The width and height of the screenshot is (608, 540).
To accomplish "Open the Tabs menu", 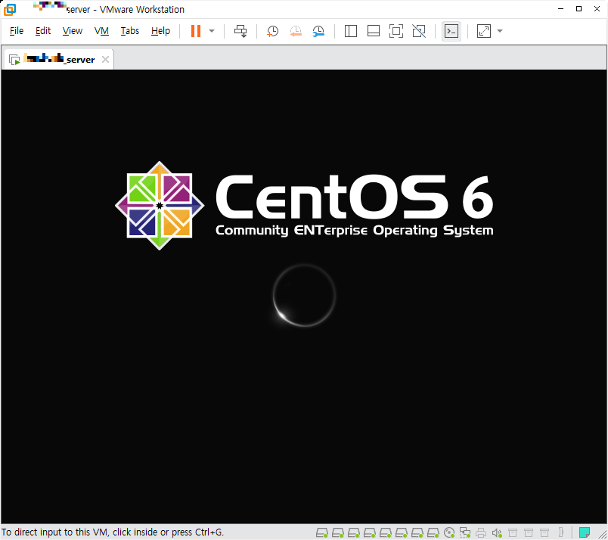I will [x=130, y=31].
